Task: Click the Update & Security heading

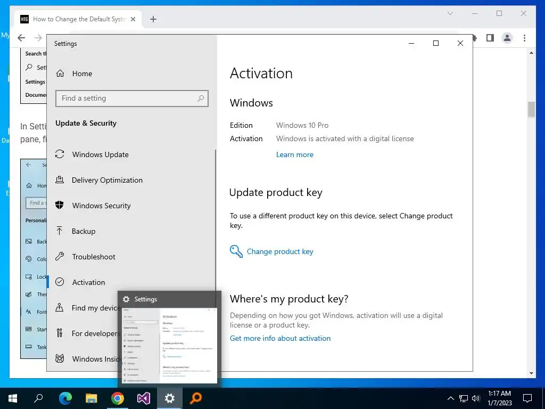Action: tap(86, 124)
